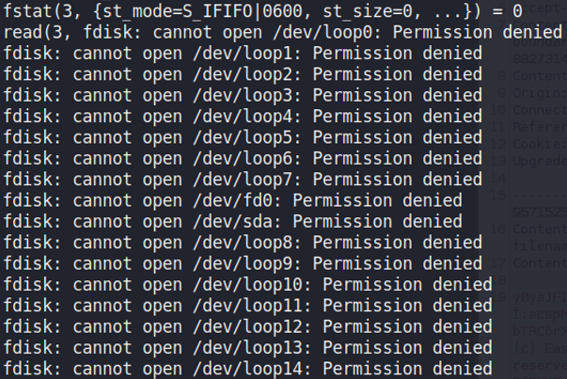Click the /dev/loop1 permission denied line
Viewport: 567px width, 379px height.
pos(243,53)
